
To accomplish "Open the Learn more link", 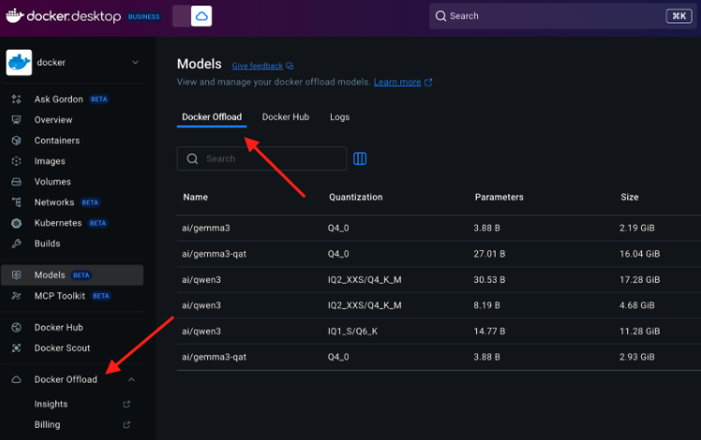I will pyautogui.click(x=397, y=82).
